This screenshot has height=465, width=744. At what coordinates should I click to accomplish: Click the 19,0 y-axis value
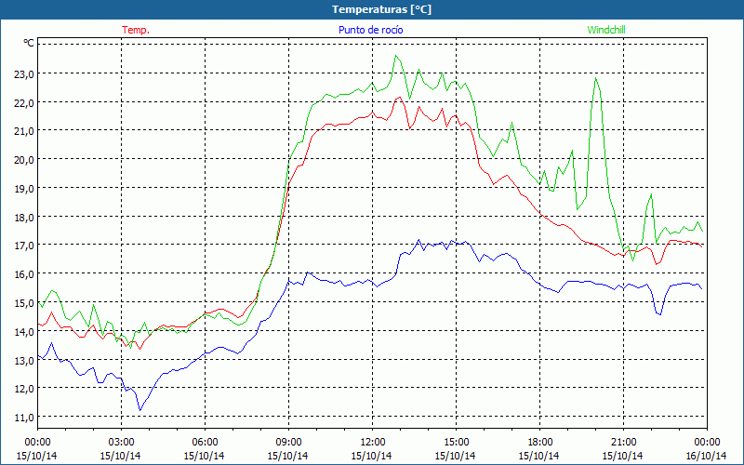(x=26, y=189)
